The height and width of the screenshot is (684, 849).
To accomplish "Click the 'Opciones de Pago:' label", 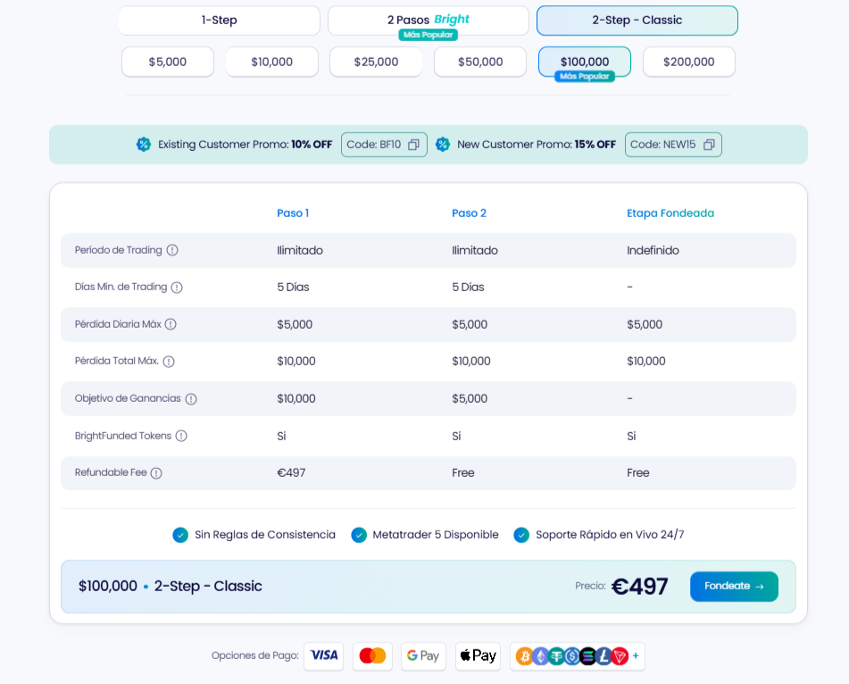I will [255, 655].
